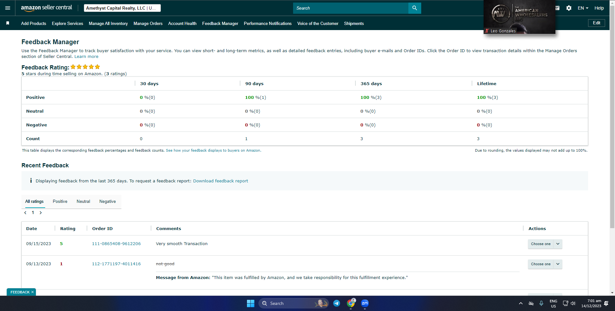Click the OneDrive cloud tray icon
The image size is (615, 311).
coord(531,303)
